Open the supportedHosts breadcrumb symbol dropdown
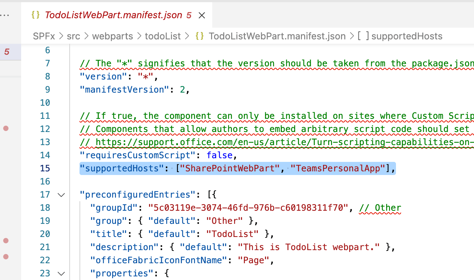474x280 pixels. pyautogui.click(x=407, y=36)
